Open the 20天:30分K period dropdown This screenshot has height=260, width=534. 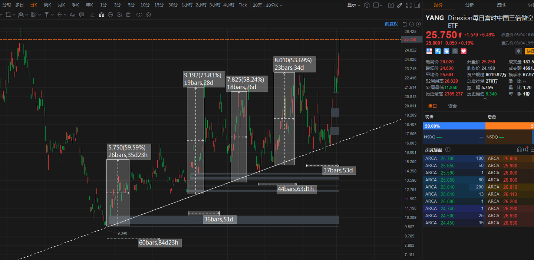tap(267, 5)
